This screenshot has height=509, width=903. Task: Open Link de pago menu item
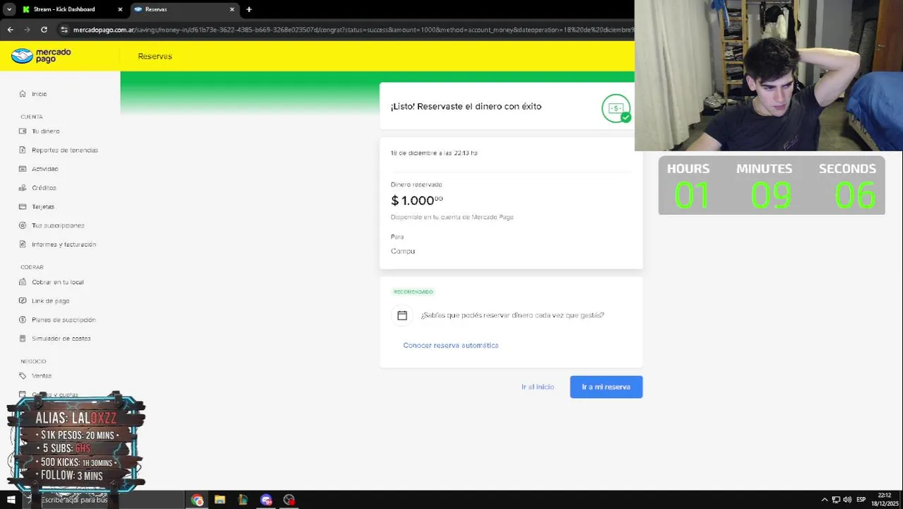50,300
